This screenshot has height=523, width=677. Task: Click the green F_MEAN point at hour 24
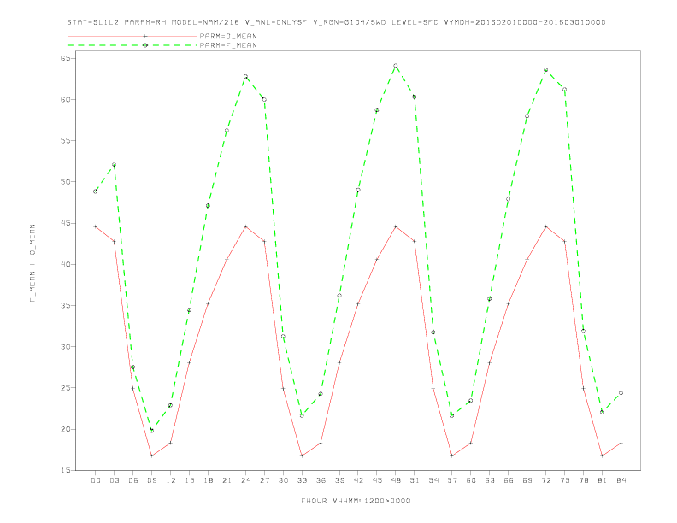pos(245,76)
